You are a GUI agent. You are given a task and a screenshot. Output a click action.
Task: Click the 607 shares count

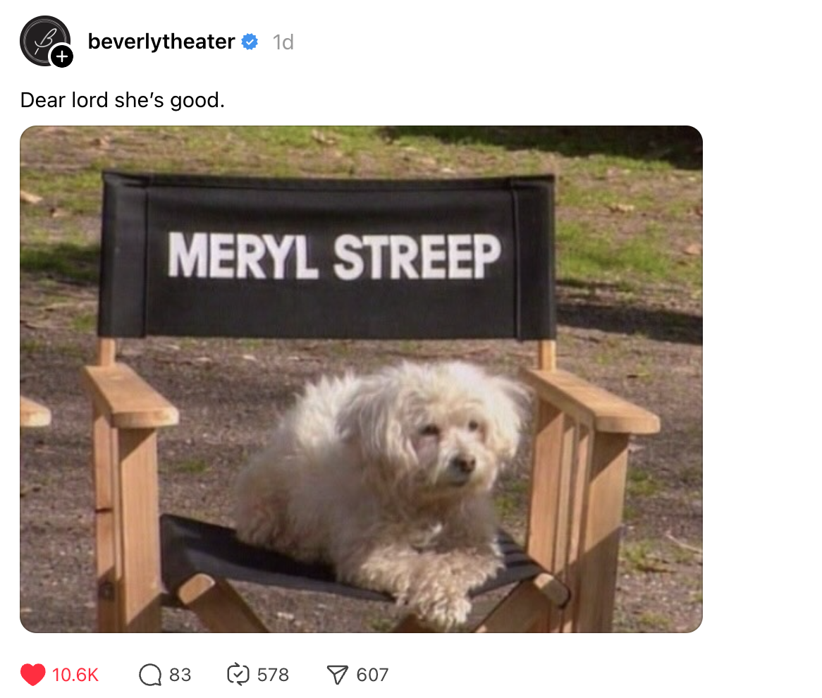point(372,675)
